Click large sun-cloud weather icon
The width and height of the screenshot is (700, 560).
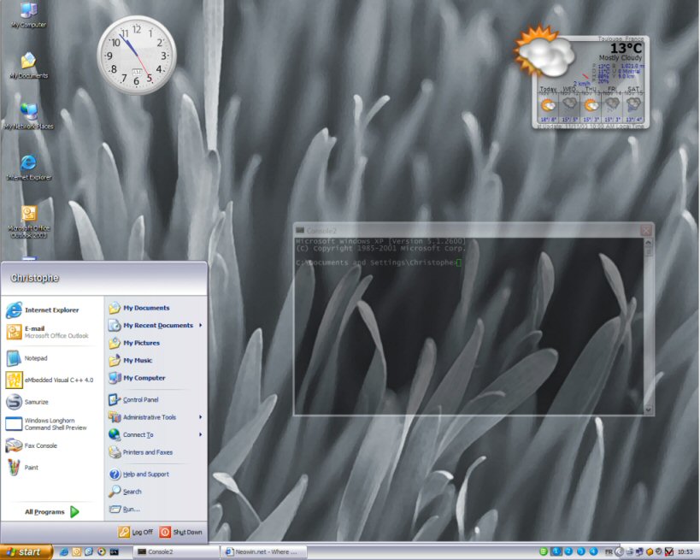(x=544, y=50)
